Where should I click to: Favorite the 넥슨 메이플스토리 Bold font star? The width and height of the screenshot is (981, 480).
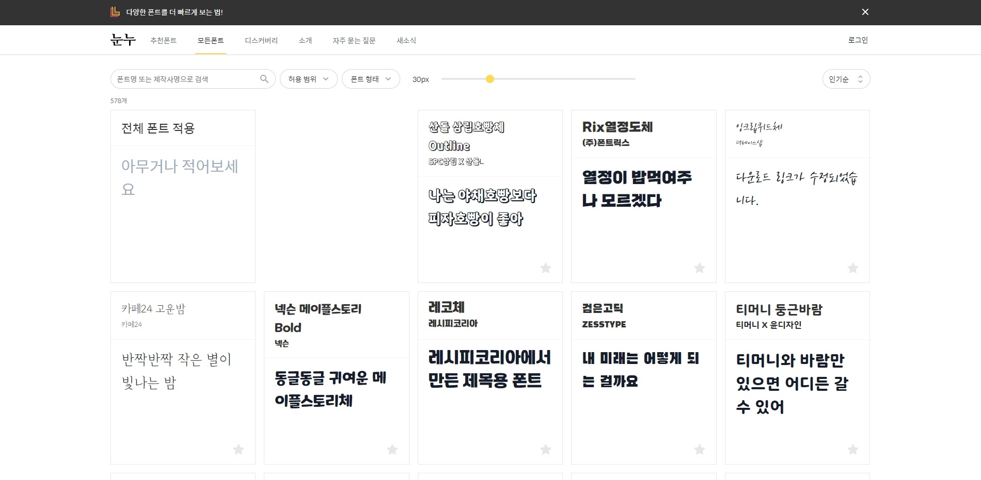(392, 450)
